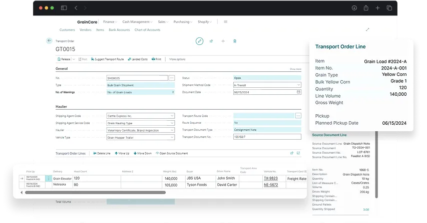Image resolution: width=427 pixels, height=223 pixels.
Task: Expand the Shipping Agent Code dropdown
Action: [x=172, y=116]
